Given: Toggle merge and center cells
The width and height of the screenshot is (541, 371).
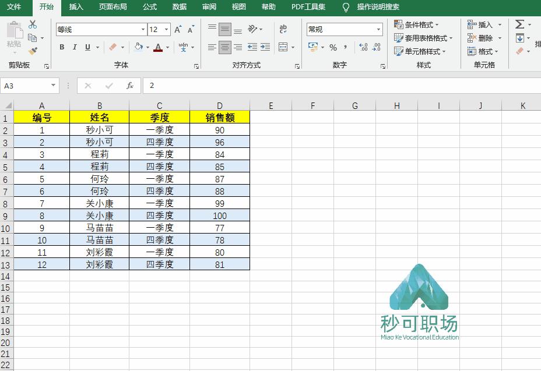Looking at the screenshot, I should (x=284, y=47).
